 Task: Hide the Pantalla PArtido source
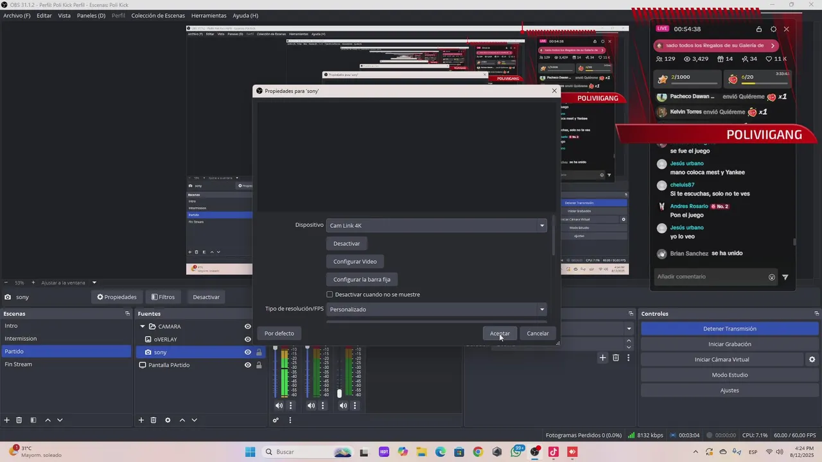pos(248,365)
